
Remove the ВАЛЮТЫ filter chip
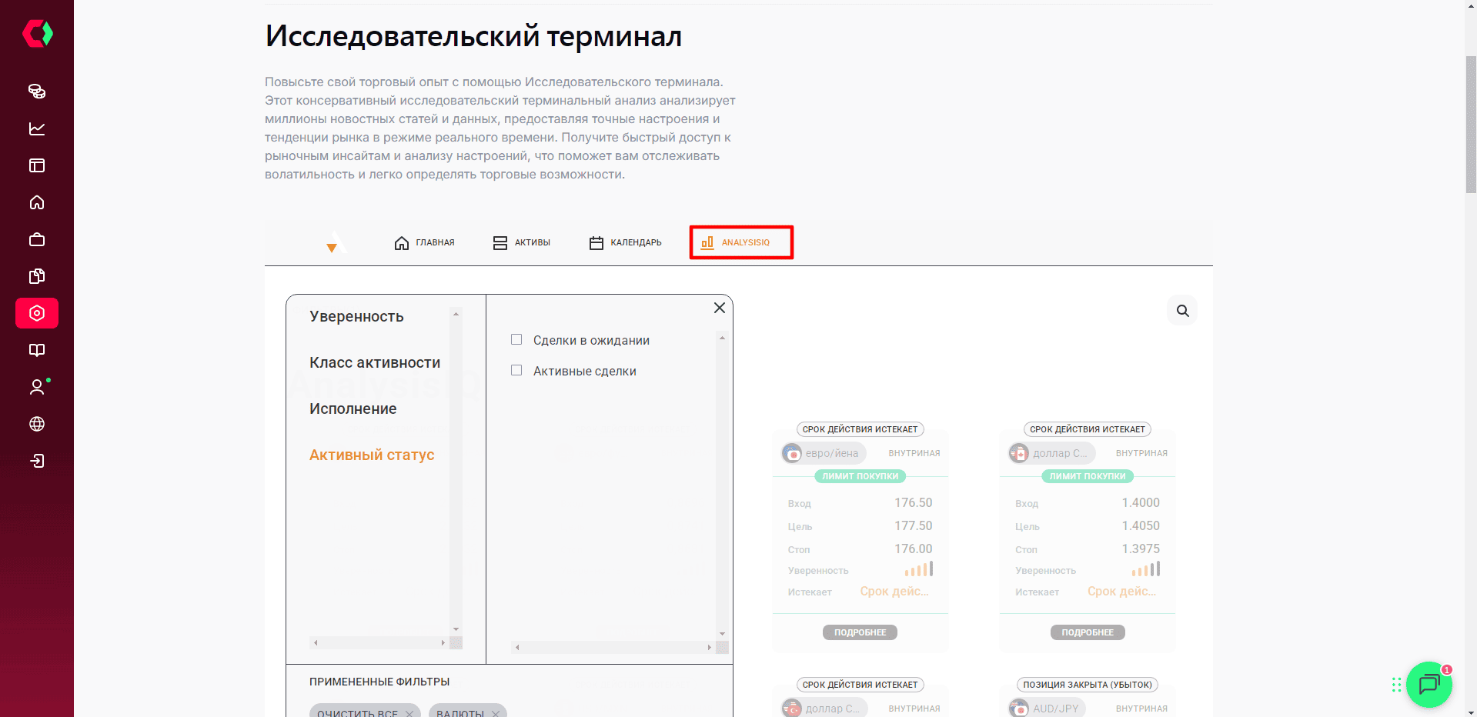496,713
